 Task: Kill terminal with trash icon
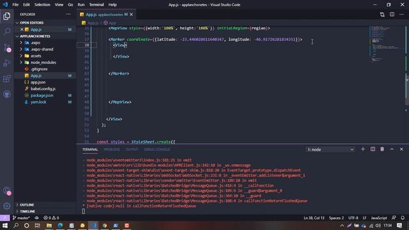tap(382, 149)
